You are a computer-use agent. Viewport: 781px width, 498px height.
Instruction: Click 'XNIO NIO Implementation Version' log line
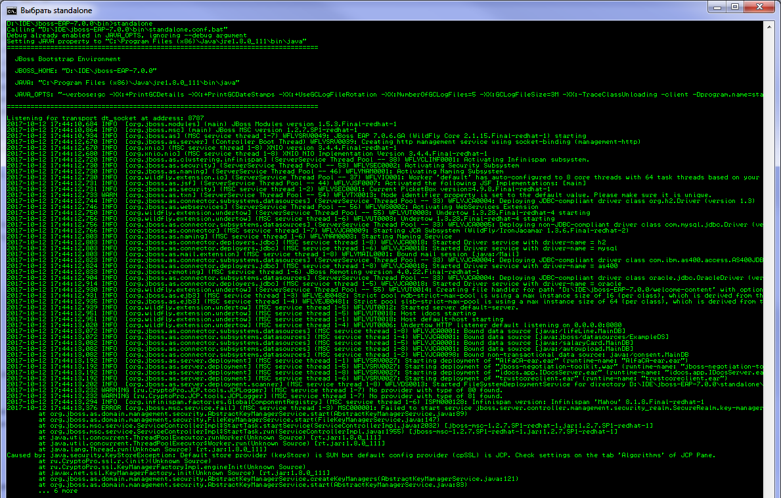tap(247, 154)
